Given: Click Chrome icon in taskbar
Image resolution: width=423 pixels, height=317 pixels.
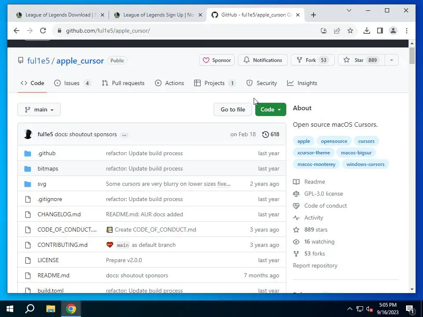Looking at the screenshot, I should click(x=71, y=309).
